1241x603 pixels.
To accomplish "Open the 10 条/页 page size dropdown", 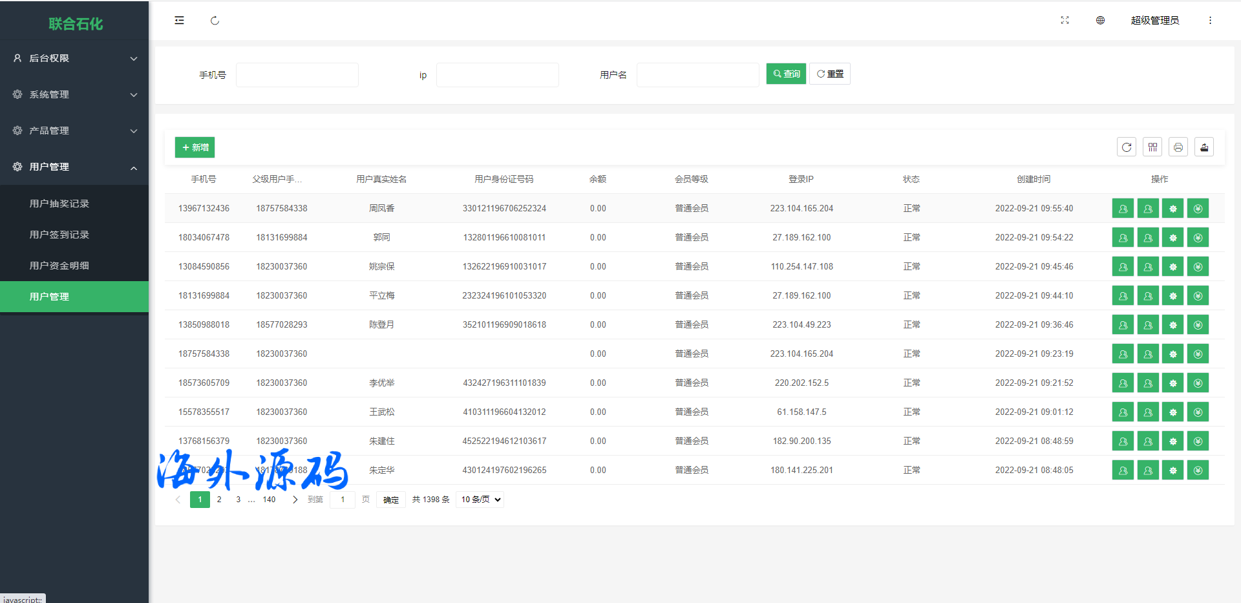I will pyautogui.click(x=480, y=500).
